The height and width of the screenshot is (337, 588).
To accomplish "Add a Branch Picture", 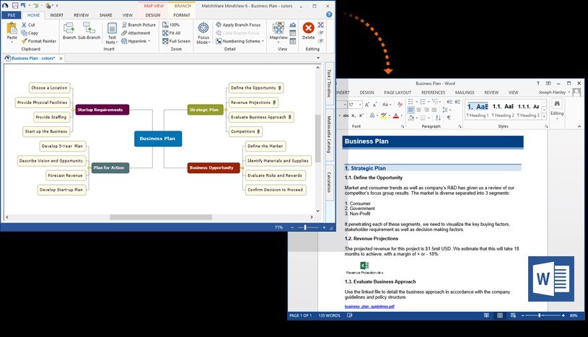I will point(139,25).
